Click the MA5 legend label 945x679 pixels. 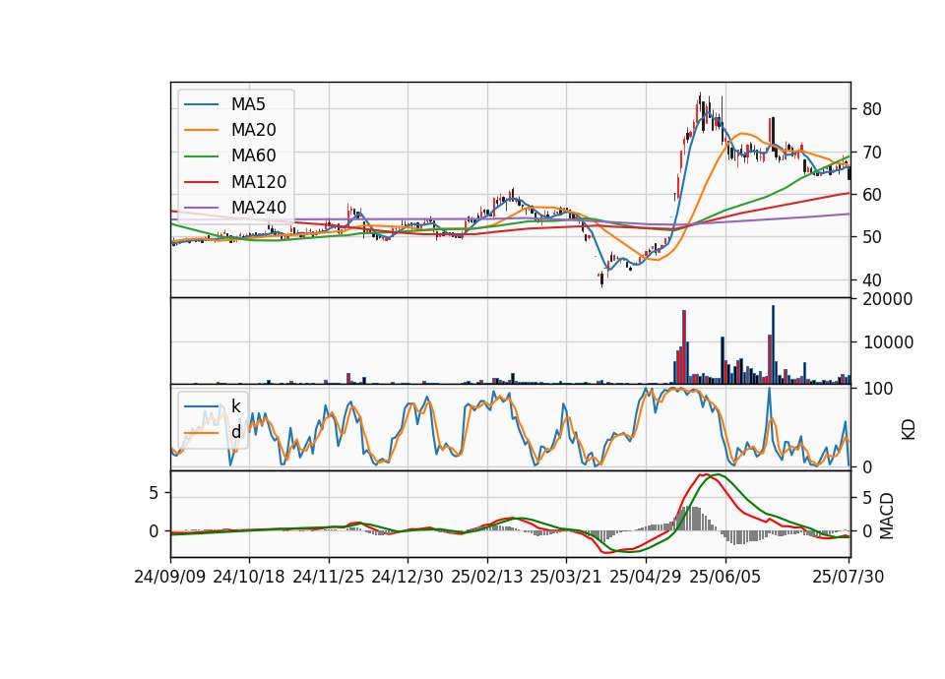pyautogui.click(x=248, y=104)
